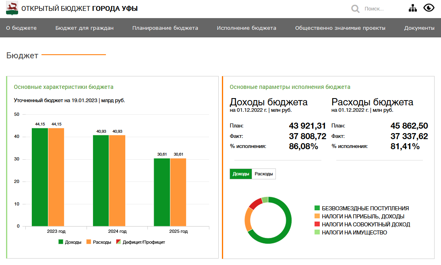Click НАЛОГИ НА ИМУЩЕСТВО legend entry
Image resolution: width=441 pixels, height=265 pixels.
[350, 232]
